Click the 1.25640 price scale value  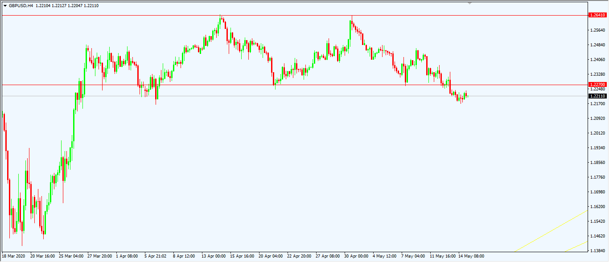coord(597,30)
